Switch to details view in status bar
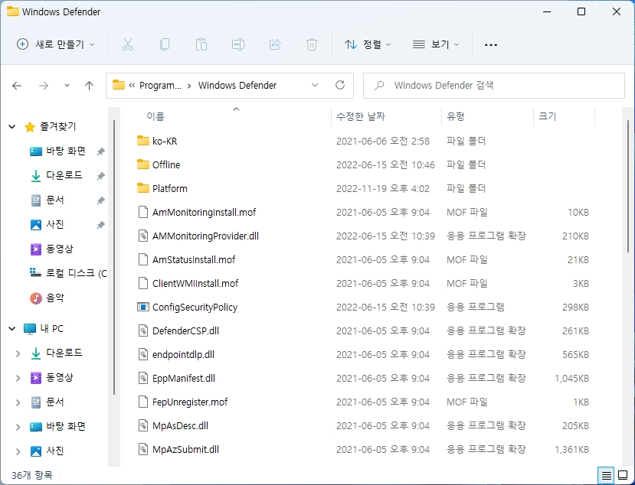The image size is (635, 485). [x=606, y=475]
